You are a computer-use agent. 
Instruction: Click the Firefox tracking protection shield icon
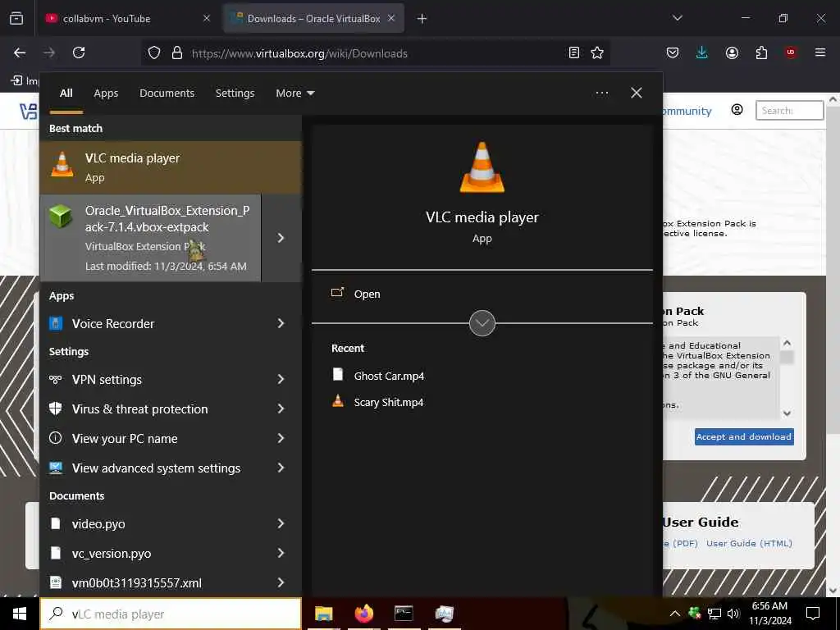pyautogui.click(x=154, y=52)
